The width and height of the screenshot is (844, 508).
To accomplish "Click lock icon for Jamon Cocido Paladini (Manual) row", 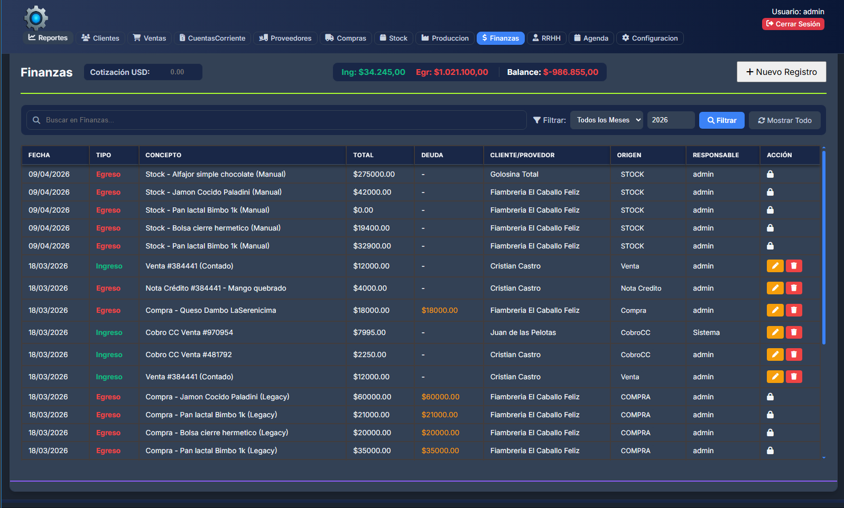I will pyautogui.click(x=770, y=192).
